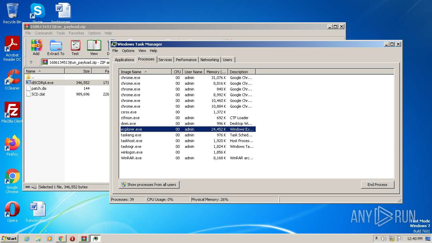Open View menu in Task Manager
Viewport: 432px width, 243px height.
tap(142, 51)
